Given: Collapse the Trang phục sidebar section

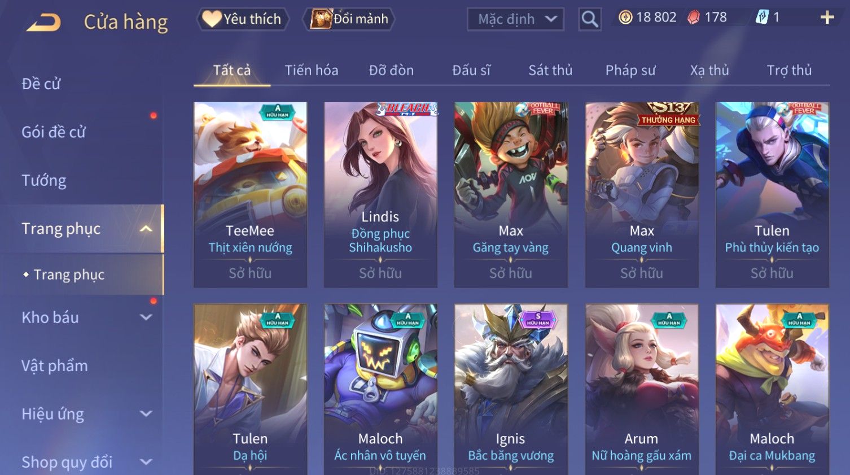Looking at the screenshot, I should tap(146, 229).
